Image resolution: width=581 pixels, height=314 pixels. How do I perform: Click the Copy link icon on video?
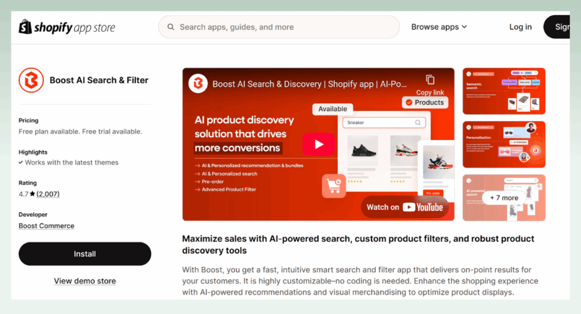point(430,80)
